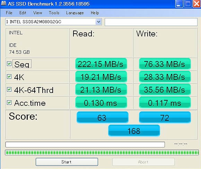This screenshot has height=169, width=201.
Task: Click the green overall progress bar
Action: pos(102,152)
